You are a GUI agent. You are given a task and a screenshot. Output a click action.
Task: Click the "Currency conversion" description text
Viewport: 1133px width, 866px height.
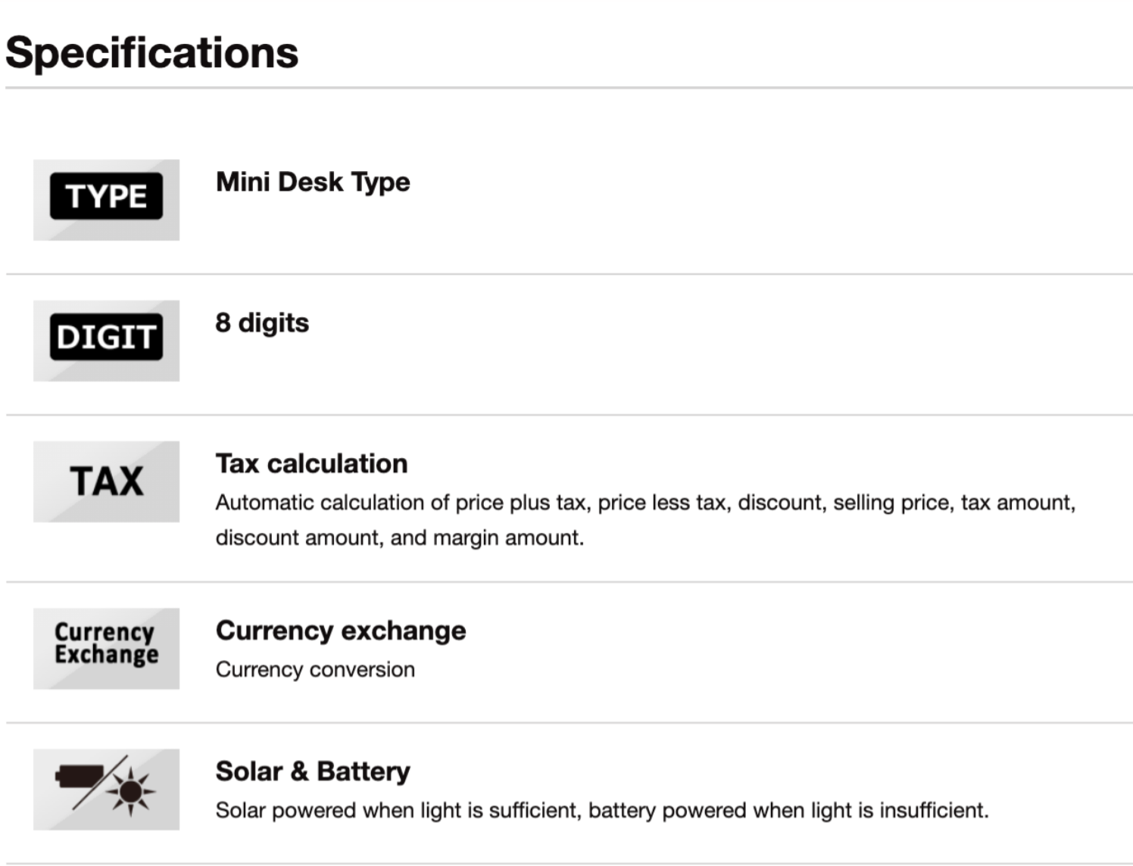coord(315,669)
